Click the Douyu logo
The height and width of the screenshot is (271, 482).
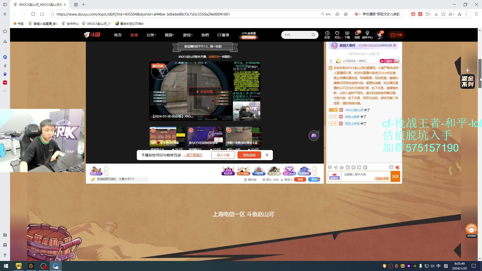[92, 35]
